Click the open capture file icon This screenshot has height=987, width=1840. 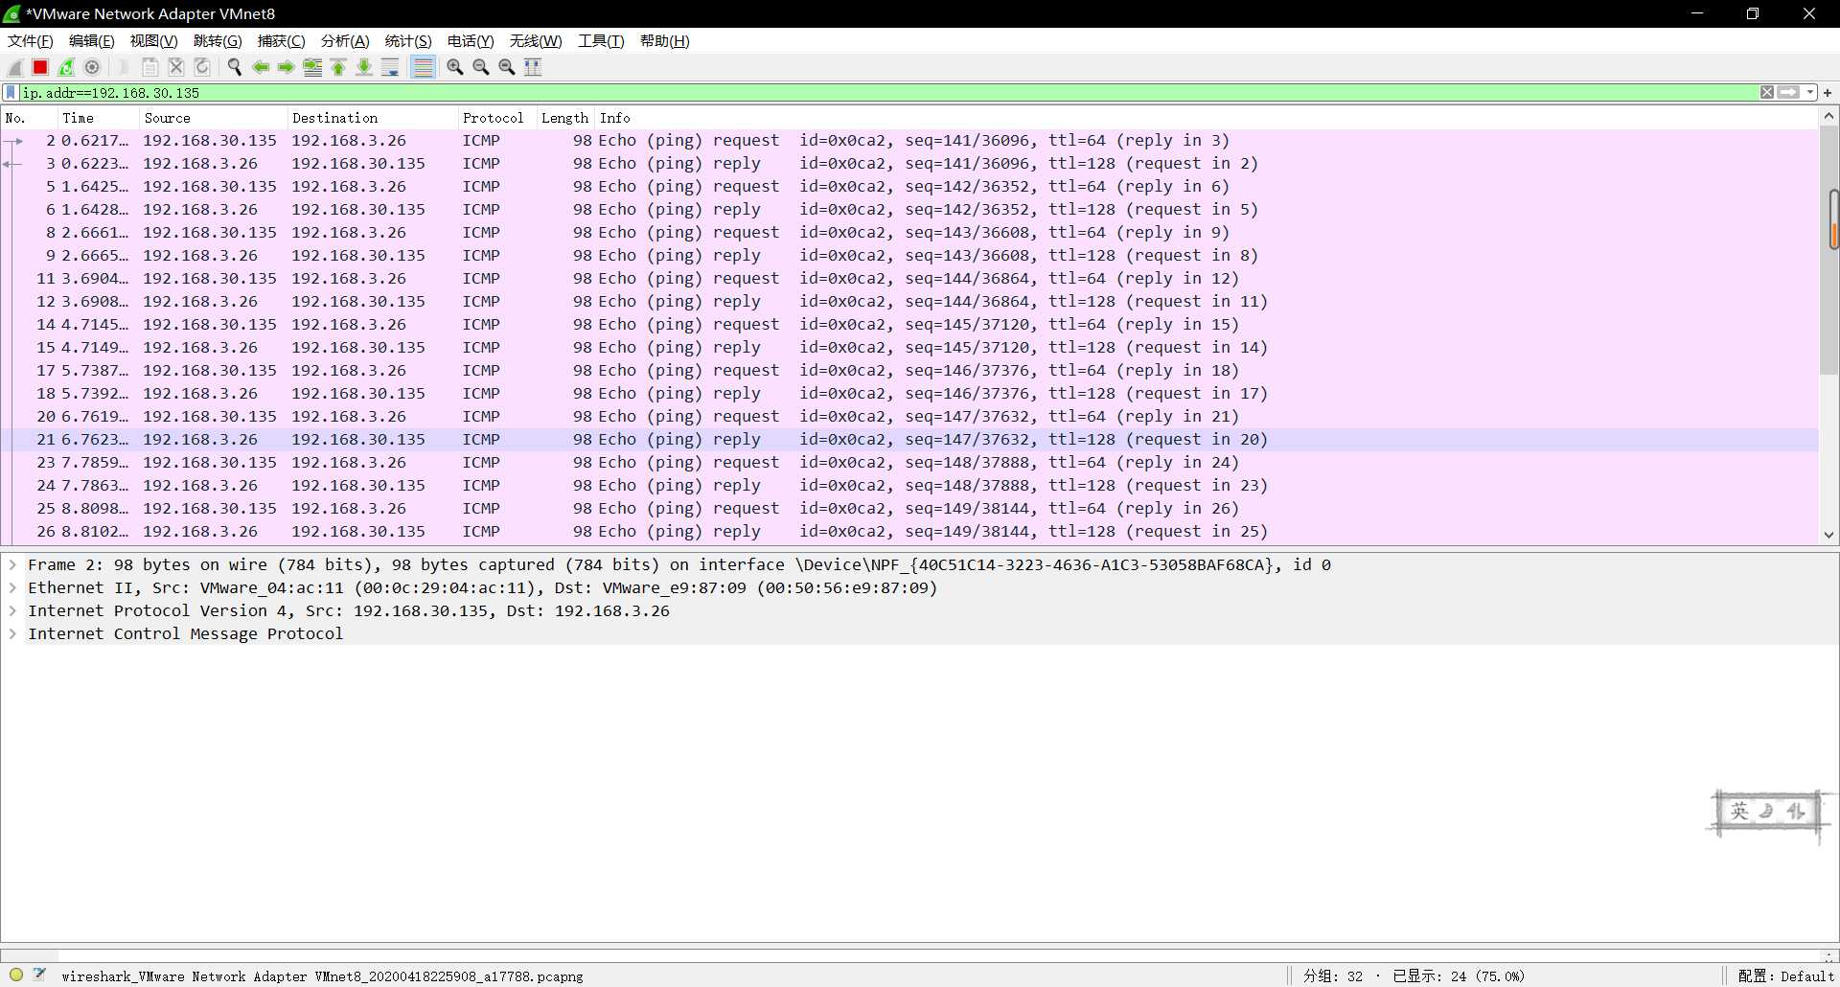pyautogui.click(x=124, y=67)
